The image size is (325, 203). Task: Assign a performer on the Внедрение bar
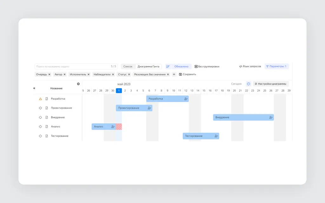pos(271,117)
